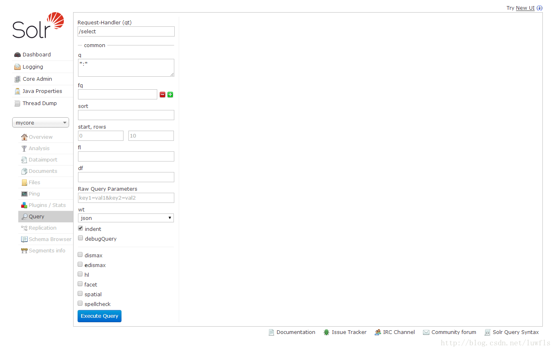Uncheck the indent checkbox

(80, 228)
